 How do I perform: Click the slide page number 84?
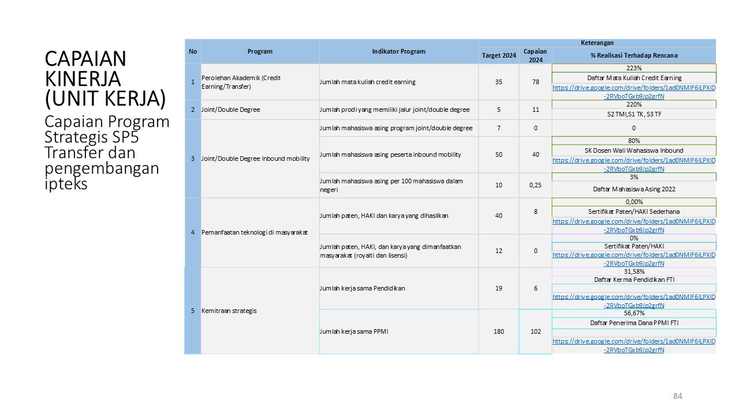678,396
